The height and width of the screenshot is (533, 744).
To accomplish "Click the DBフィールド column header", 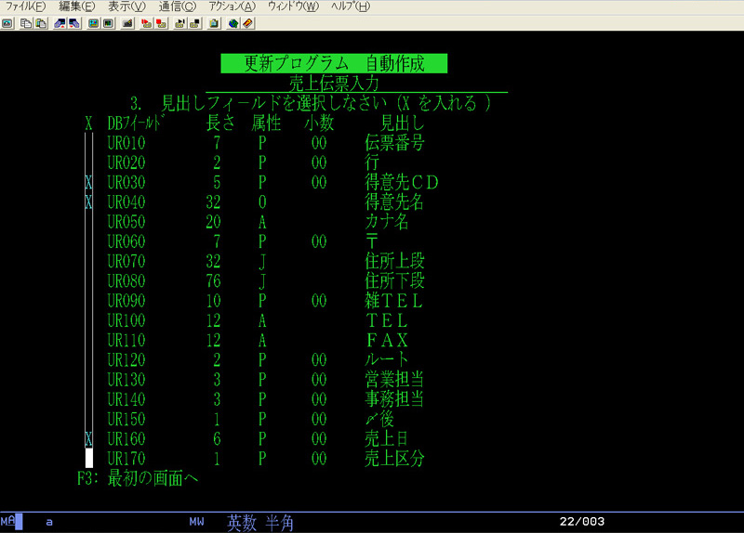I will [136, 123].
